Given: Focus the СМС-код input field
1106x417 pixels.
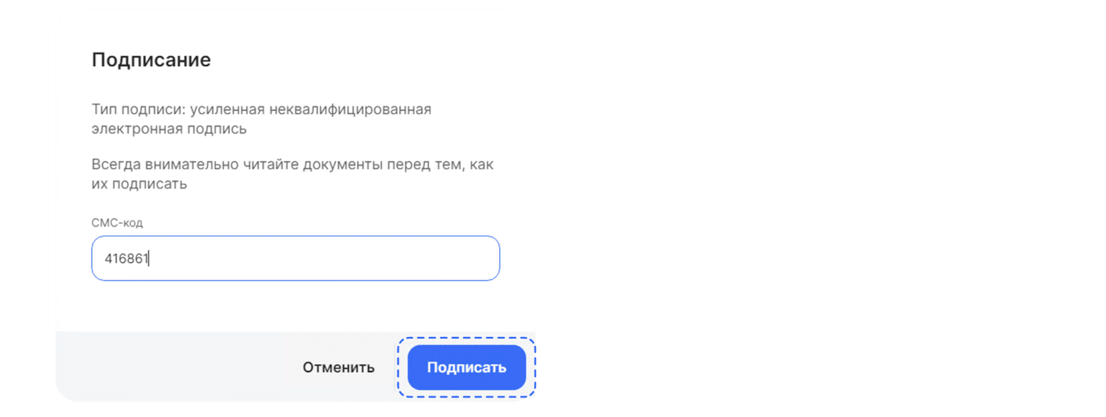Looking at the screenshot, I should tap(295, 259).
